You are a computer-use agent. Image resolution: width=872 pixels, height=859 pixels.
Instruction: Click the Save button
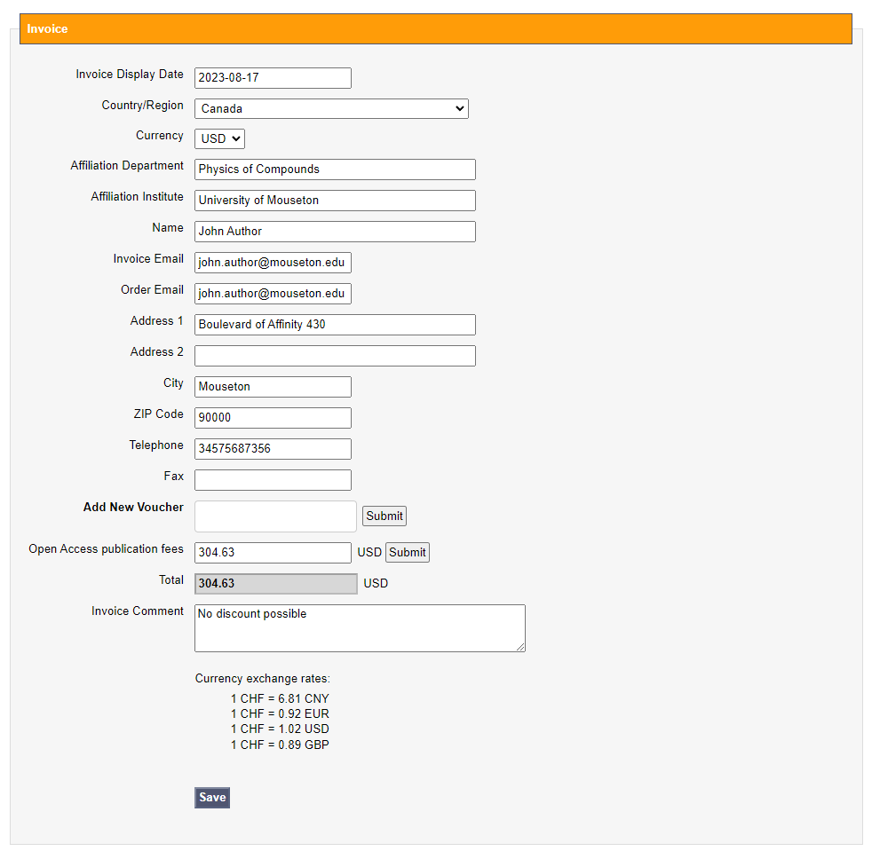[x=212, y=797]
